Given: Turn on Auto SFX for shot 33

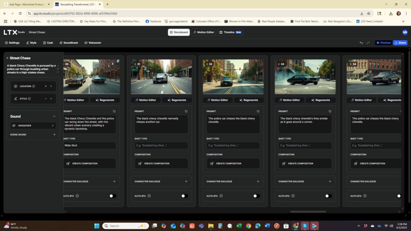Looking at the screenshot, I should coord(328,196).
